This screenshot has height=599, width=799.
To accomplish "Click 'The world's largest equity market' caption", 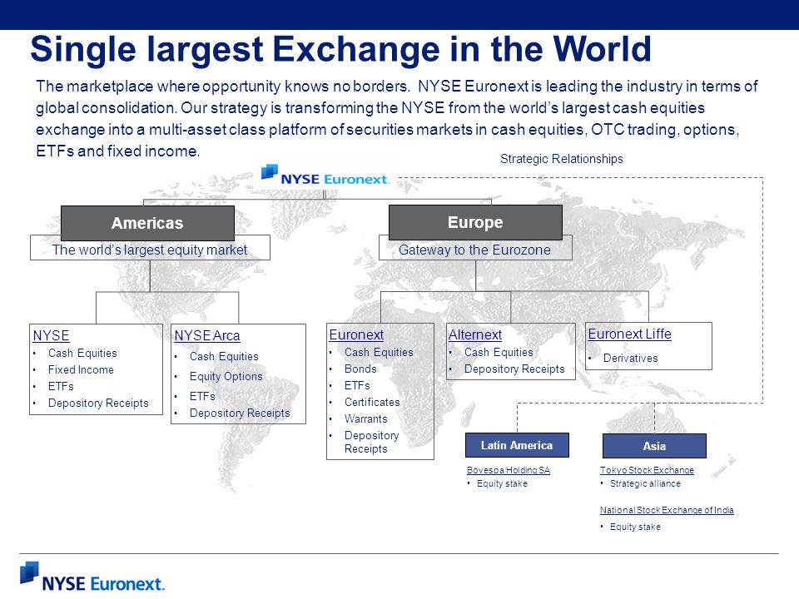I will 149,250.
